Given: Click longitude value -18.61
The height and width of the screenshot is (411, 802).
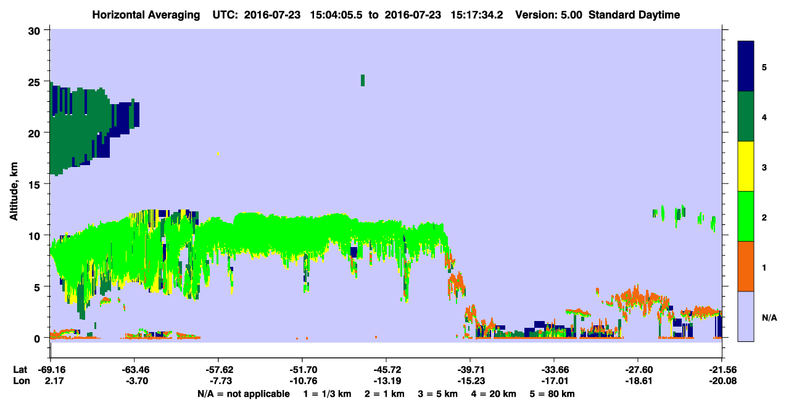Looking at the screenshot, I should click(638, 381).
